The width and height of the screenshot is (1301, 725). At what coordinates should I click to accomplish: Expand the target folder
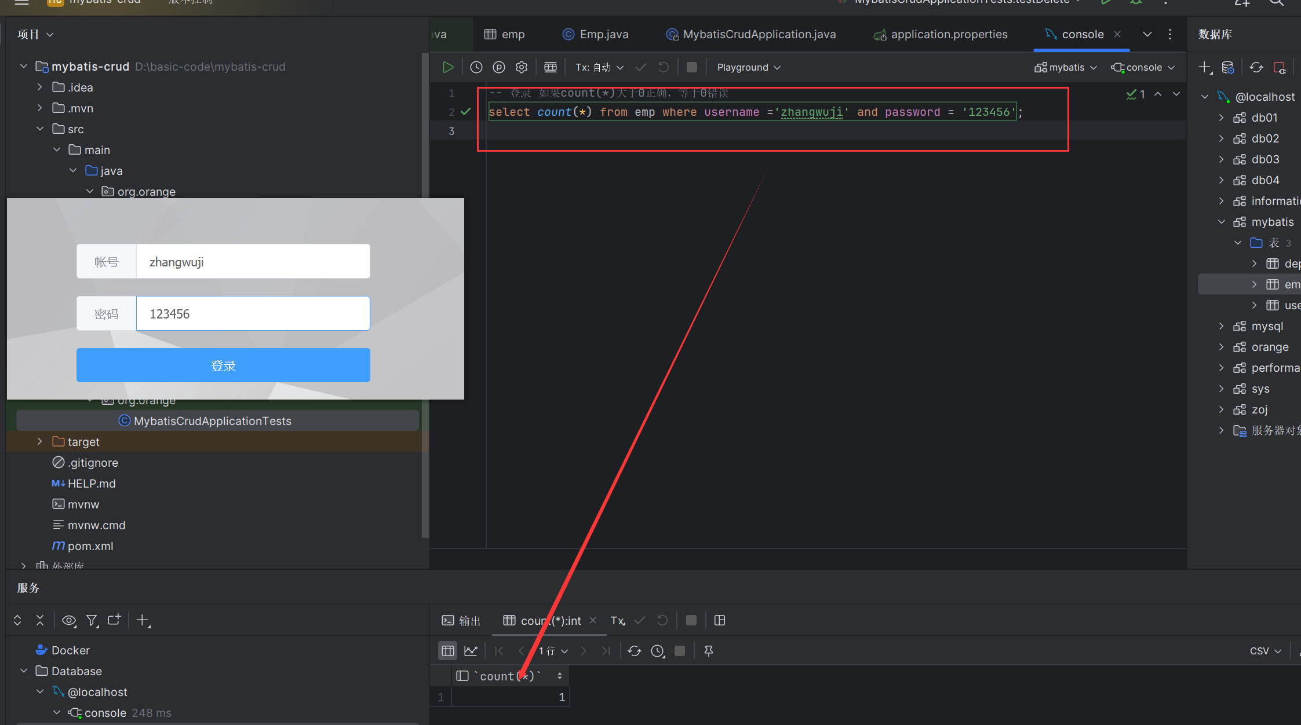pyautogui.click(x=39, y=442)
